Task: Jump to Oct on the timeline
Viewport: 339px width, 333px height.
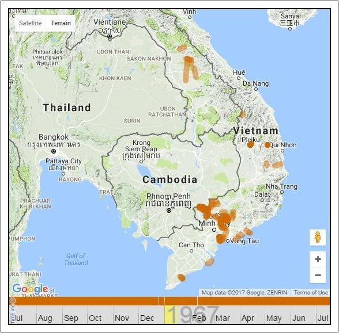Action: pos(95,318)
